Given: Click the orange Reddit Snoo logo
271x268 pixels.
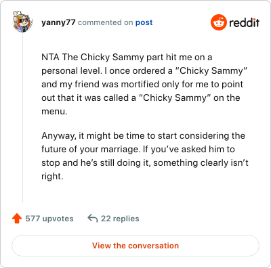Looking at the screenshot, I should [218, 22].
